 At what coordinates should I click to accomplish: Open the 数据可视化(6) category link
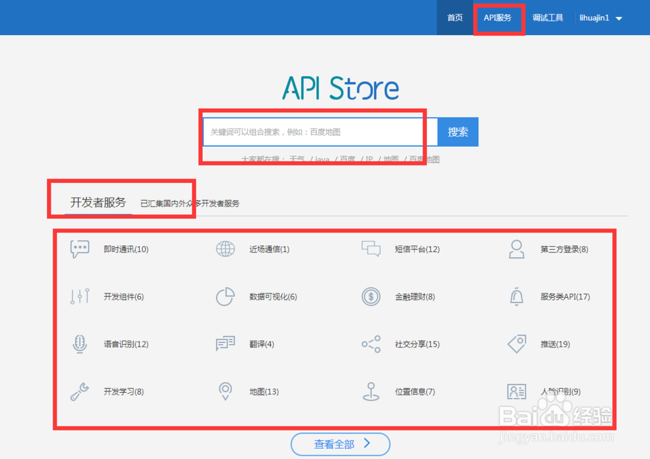click(x=273, y=297)
